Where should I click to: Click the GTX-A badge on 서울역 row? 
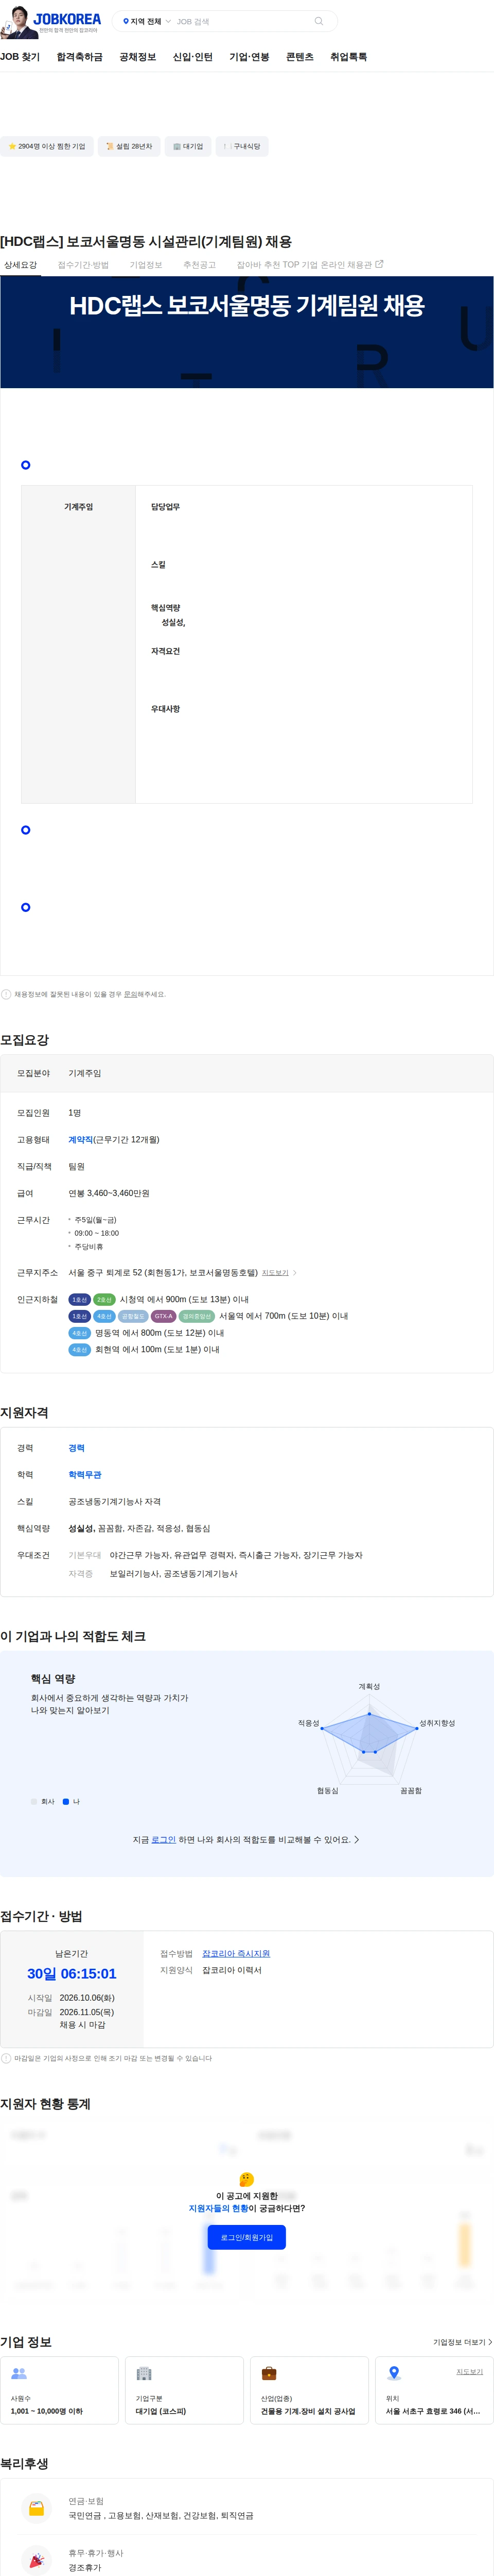point(164,1316)
